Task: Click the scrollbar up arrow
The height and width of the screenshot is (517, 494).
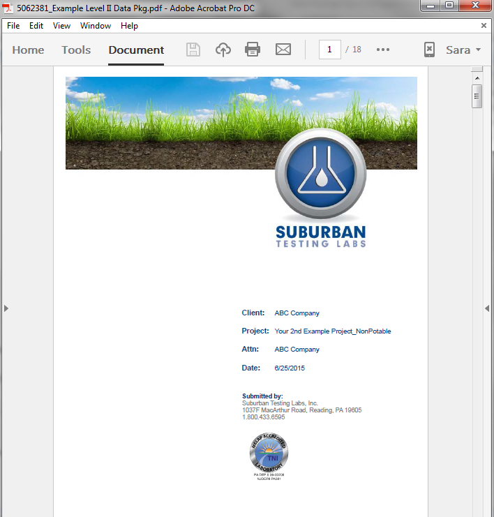Action: click(477, 78)
